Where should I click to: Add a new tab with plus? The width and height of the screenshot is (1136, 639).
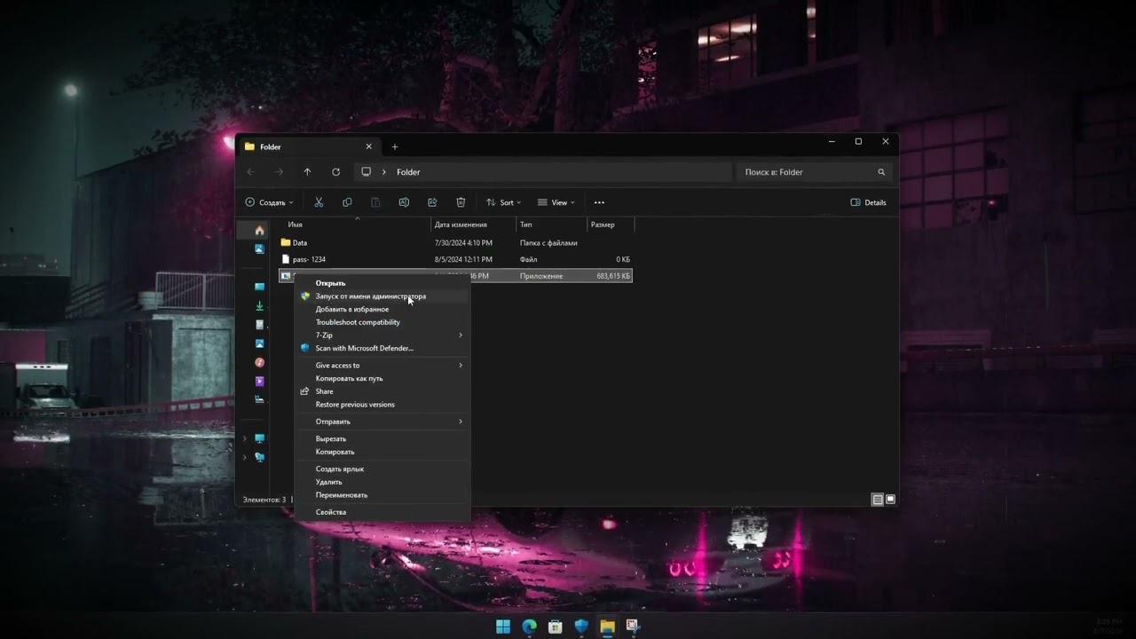395,146
